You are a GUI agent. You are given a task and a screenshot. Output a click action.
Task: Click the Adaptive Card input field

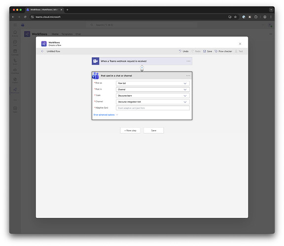pos(153,108)
